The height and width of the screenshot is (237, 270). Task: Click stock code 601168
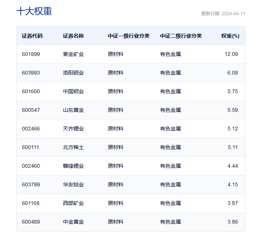pos(31,203)
